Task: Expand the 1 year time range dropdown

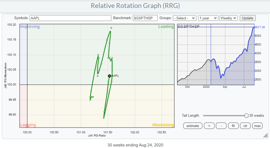Action: coord(208,18)
